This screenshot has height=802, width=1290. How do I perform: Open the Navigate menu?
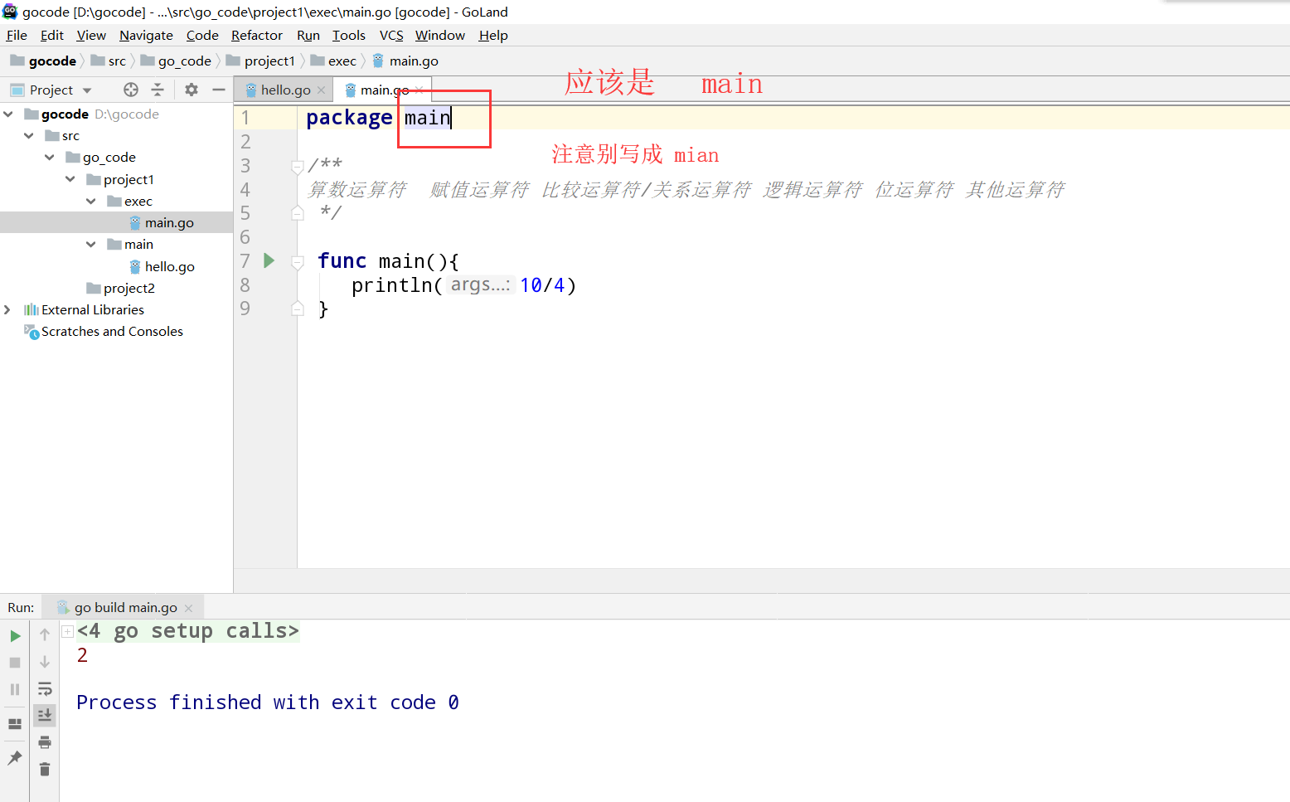tap(146, 35)
